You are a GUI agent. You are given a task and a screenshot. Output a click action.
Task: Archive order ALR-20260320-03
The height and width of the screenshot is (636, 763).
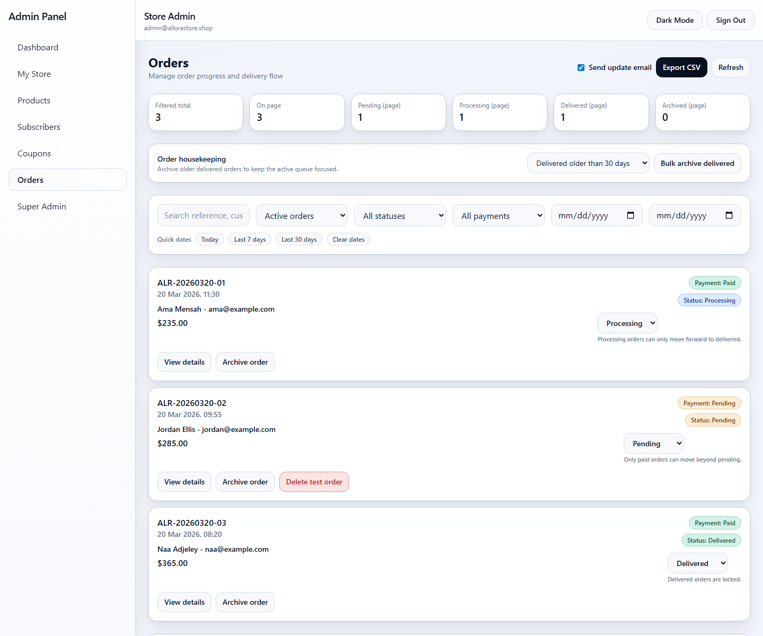[x=245, y=602]
